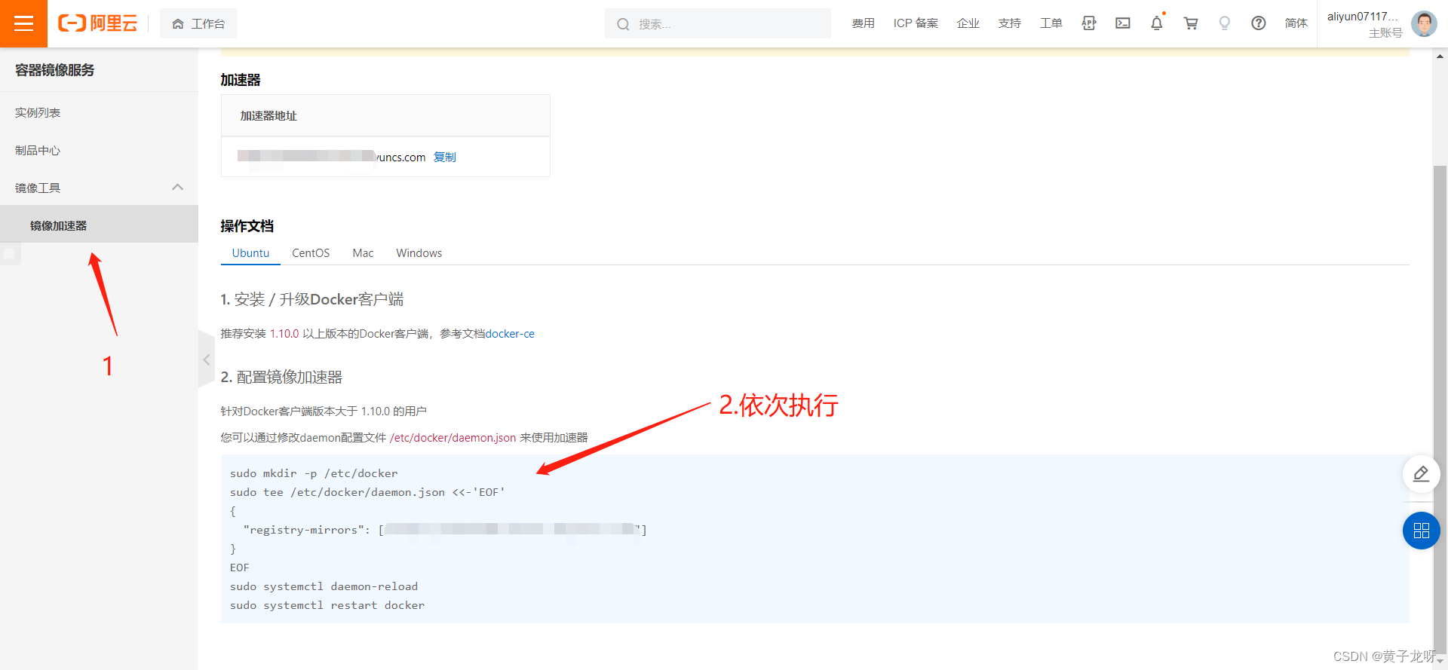
Task: Switch language via 简体
Action: [1296, 23]
